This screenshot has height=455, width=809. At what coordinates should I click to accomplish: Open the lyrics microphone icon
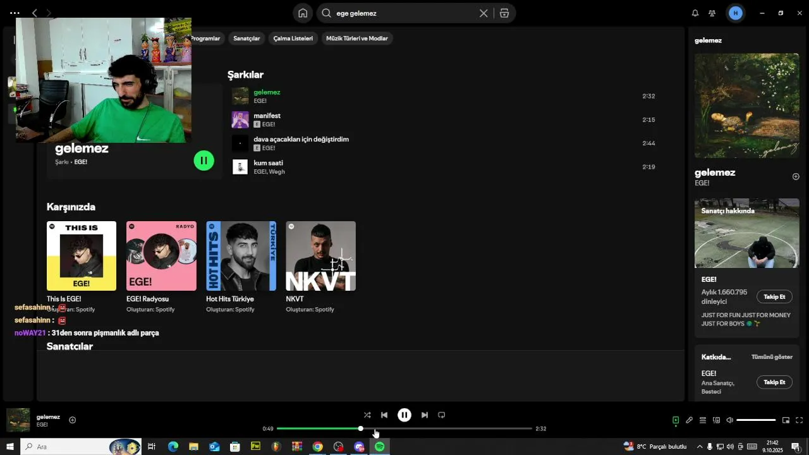coord(689,420)
